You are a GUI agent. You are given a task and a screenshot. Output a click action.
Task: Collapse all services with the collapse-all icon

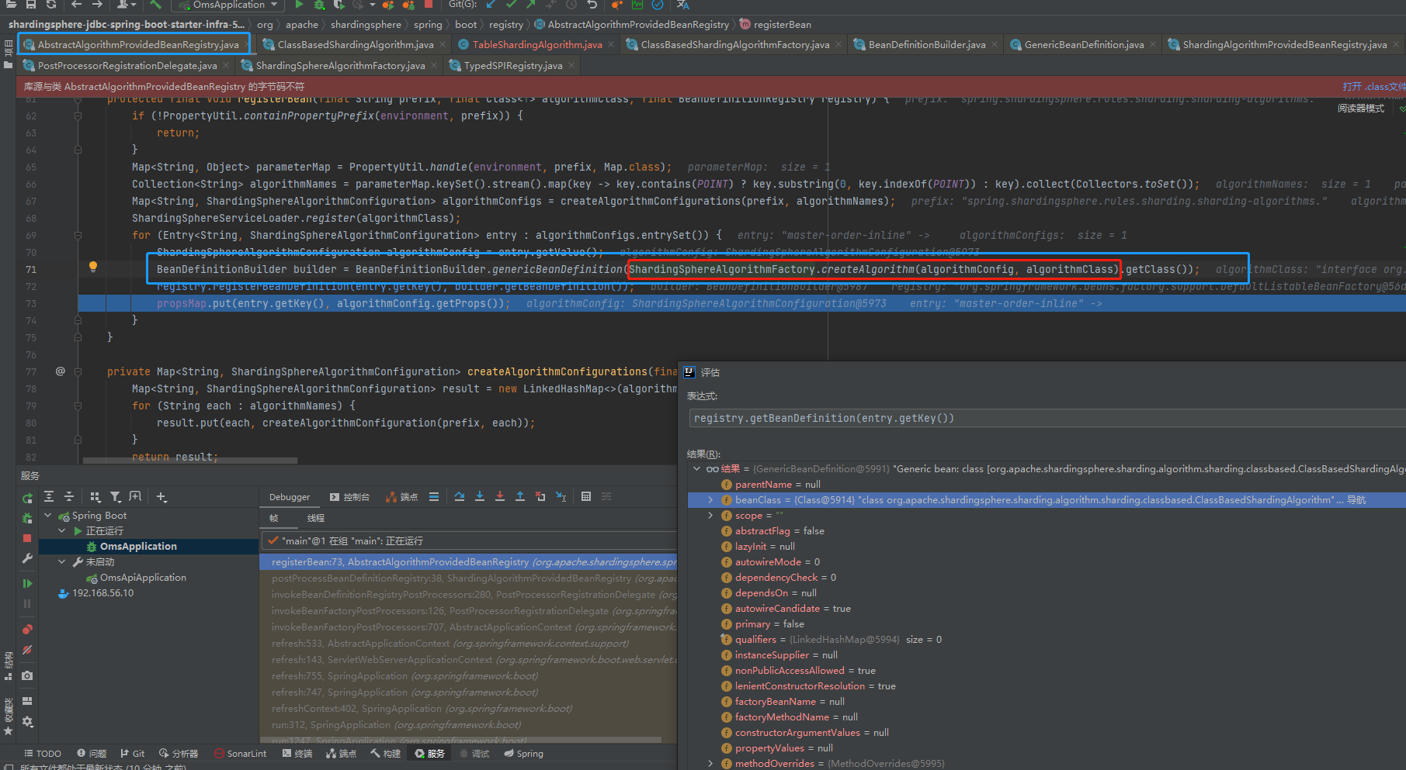69,497
